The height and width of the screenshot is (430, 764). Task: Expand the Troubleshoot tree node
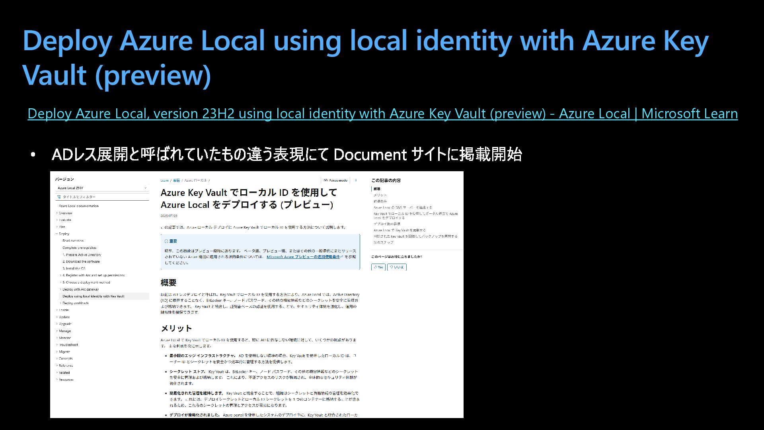point(67,345)
